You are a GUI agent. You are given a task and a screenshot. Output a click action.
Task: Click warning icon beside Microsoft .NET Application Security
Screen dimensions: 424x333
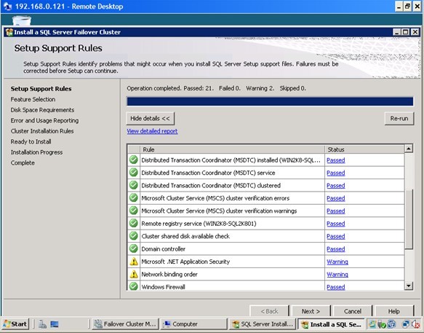pyautogui.click(x=134, y=262)
